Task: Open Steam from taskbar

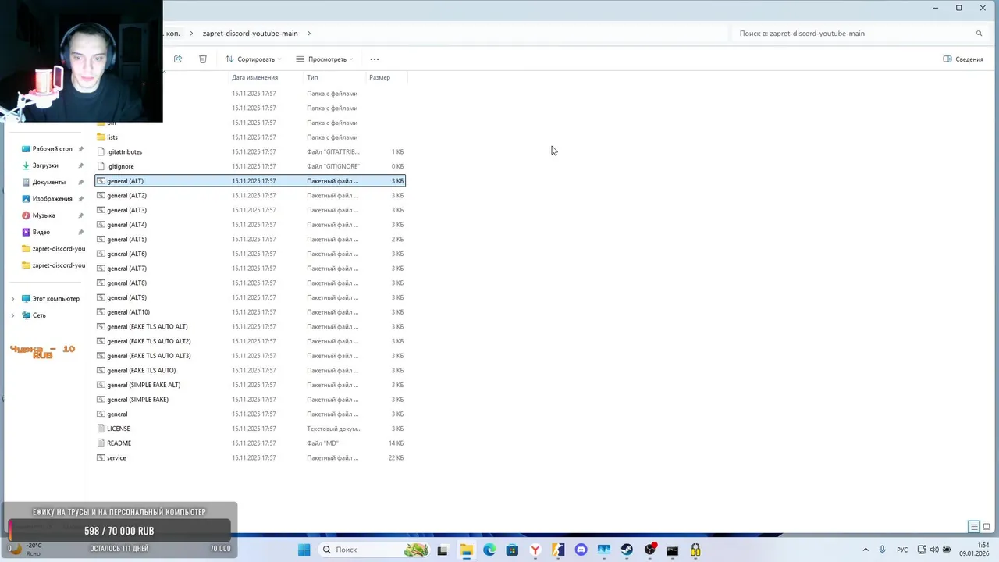Action: pos(627,550)
